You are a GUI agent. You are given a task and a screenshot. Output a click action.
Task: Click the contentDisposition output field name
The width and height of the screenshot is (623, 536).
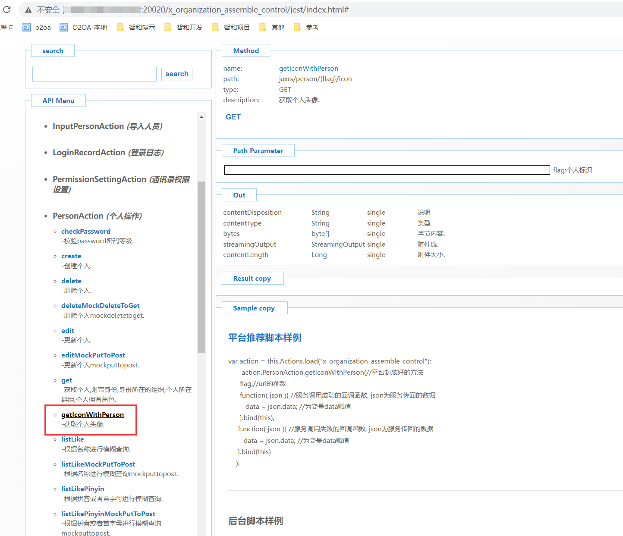[x=252, y=213]
